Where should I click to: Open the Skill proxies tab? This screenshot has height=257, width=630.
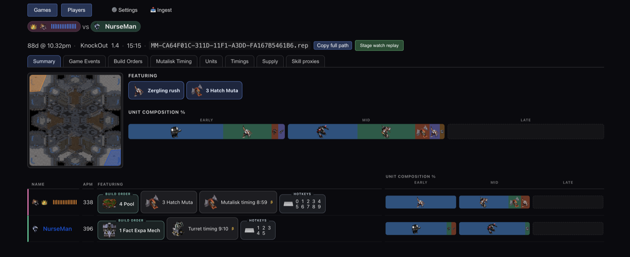306,61
